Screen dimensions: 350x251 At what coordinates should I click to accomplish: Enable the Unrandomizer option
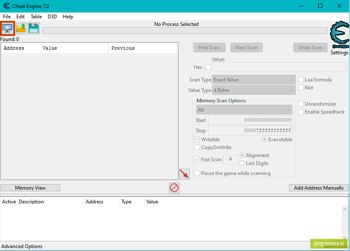pos(301,104)
